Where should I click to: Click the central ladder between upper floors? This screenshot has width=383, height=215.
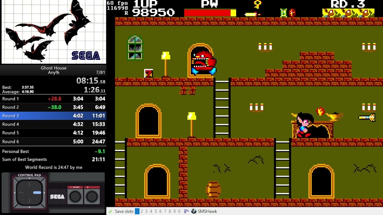click(x=222, y=109)
